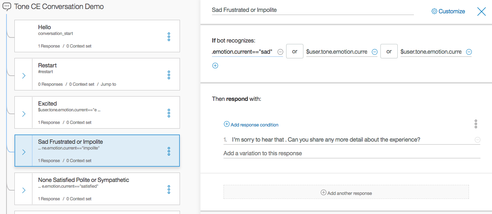
Task: Open options for None Satisfied Polite node
Action: tap(169, 190)
